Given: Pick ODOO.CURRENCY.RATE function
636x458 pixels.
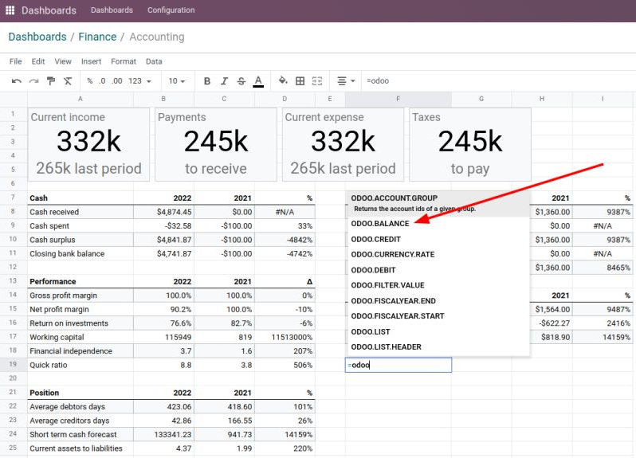Looking at the screenshot, I should click(x=438, y=255).
